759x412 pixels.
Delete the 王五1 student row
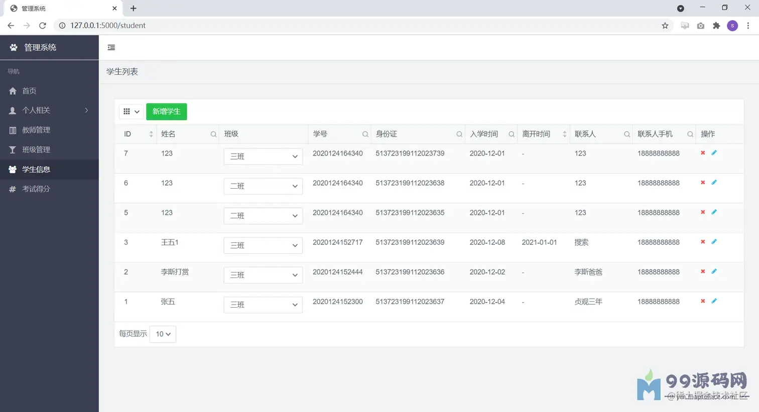click(x=703, y=241)
